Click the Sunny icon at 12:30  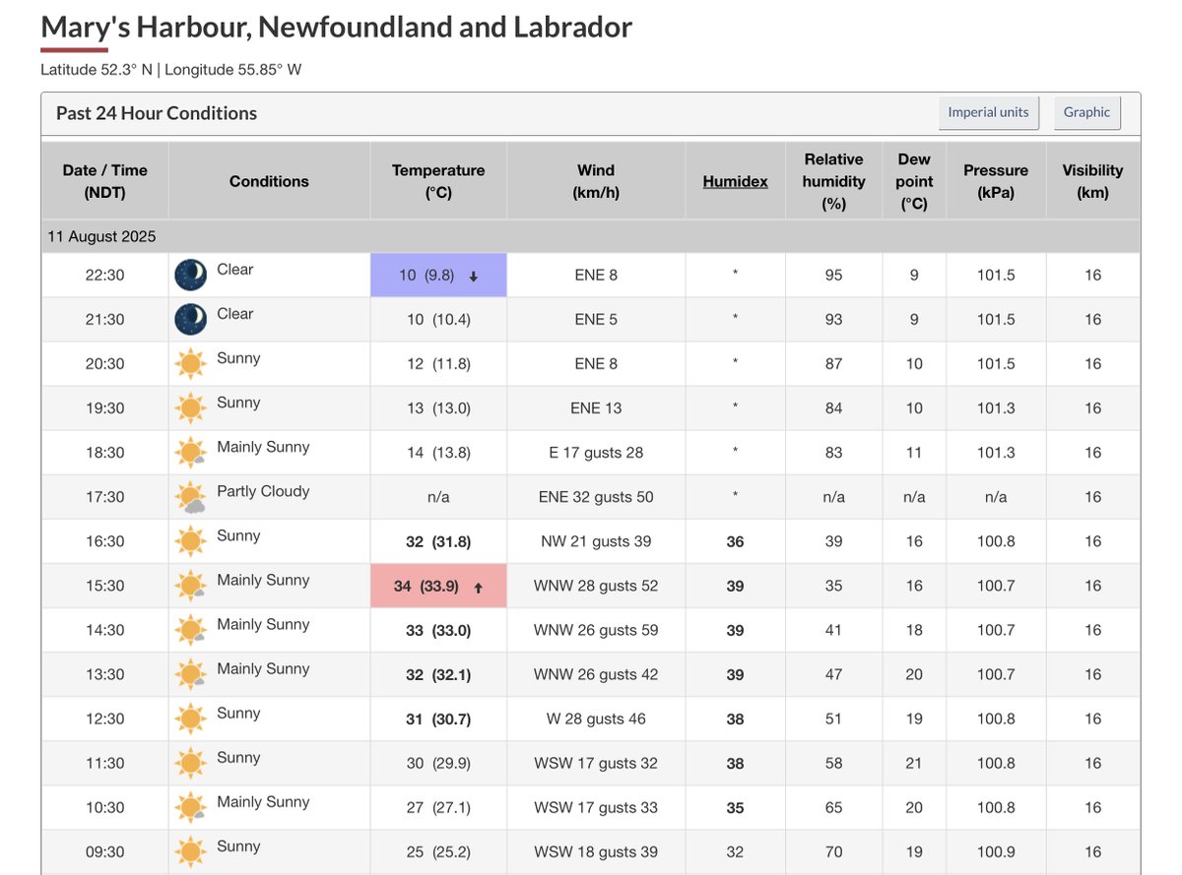(x=190, y=718)
